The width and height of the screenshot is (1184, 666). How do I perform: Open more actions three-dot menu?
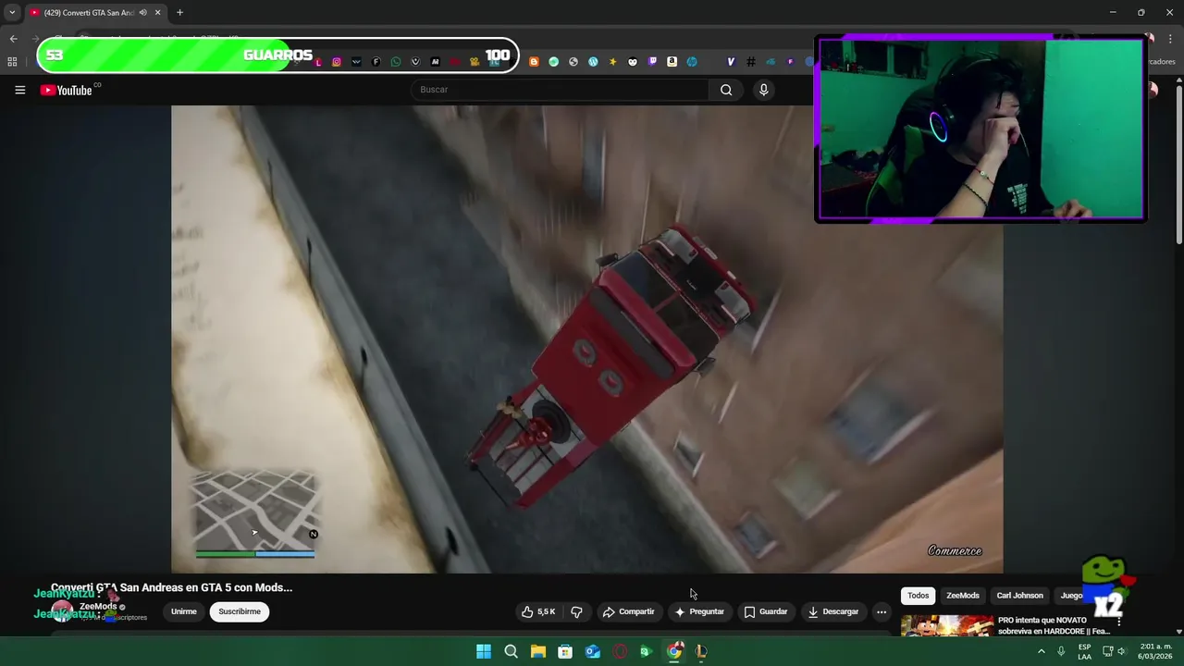pyautogui.click(x=882, y=611)
